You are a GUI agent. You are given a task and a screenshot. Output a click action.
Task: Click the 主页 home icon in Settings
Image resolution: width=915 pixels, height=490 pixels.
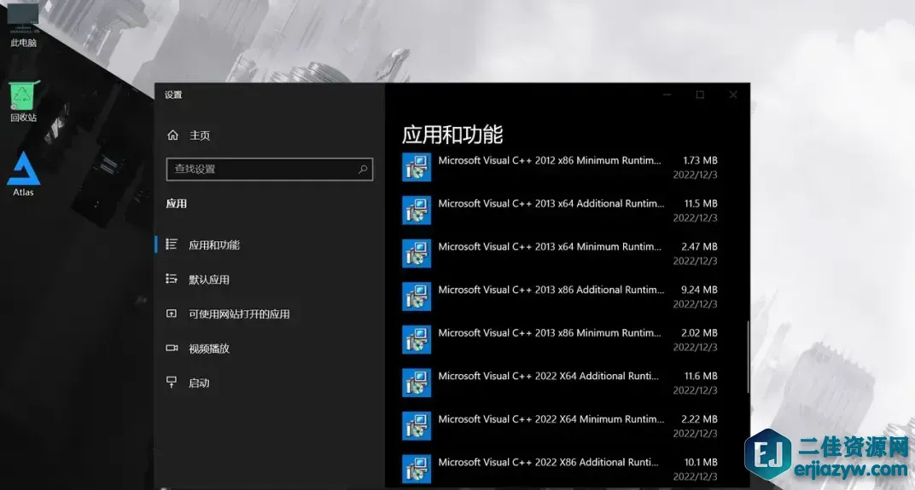click(x=172, y=135)
